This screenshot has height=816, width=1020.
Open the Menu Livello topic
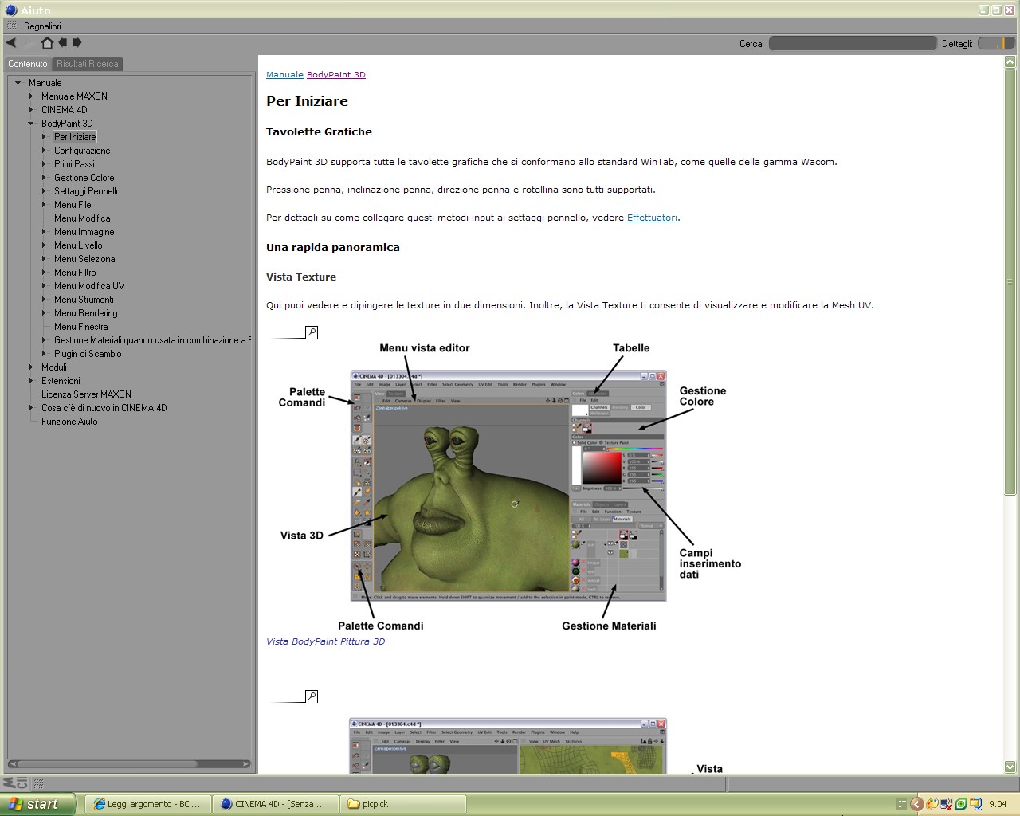tap(78, 245)
